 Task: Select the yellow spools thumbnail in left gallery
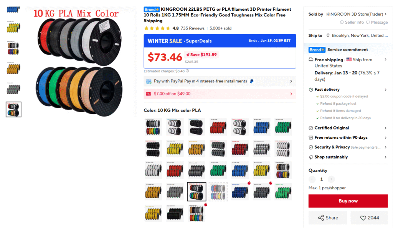click(x=13, y=27)
